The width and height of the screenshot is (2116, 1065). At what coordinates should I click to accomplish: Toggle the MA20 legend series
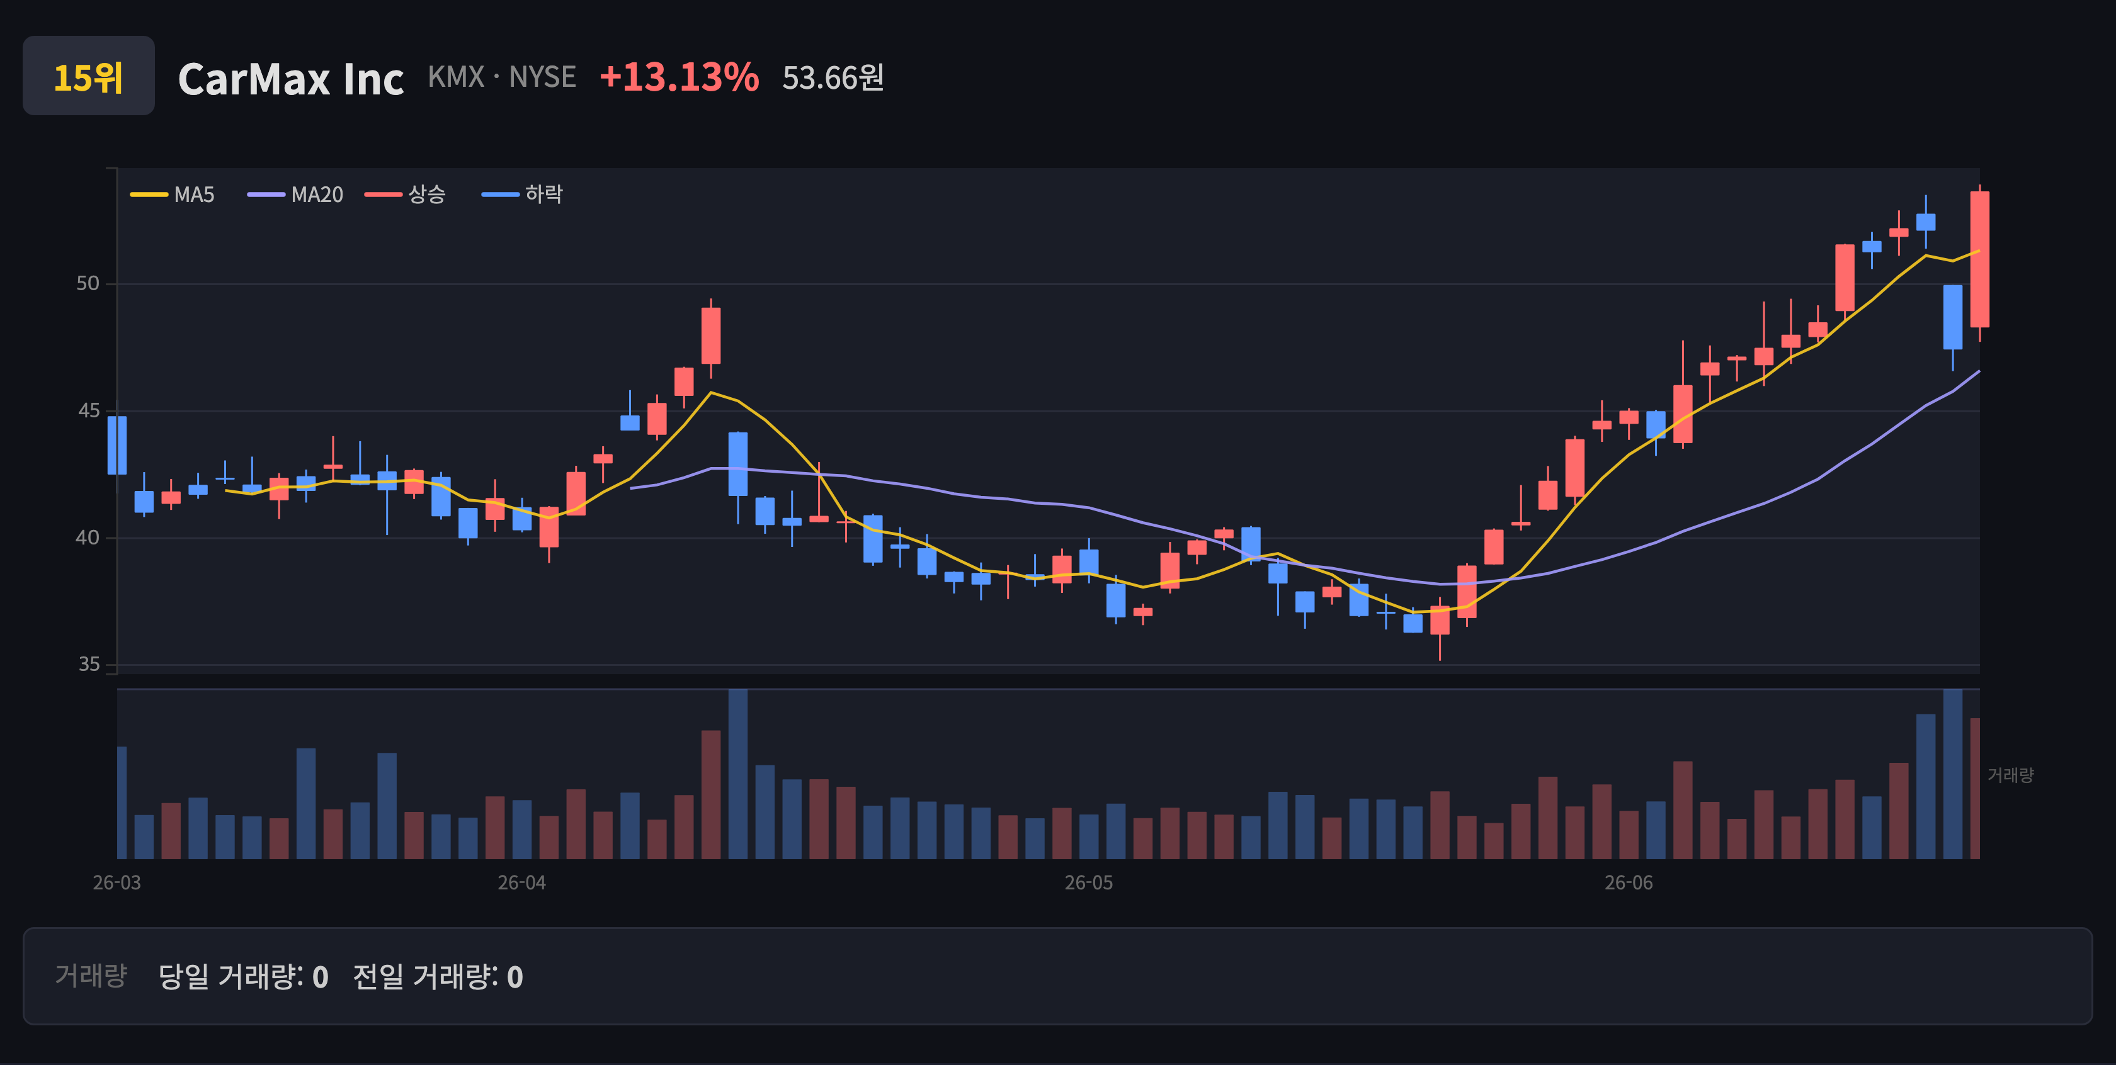click(x=296, y=194)
